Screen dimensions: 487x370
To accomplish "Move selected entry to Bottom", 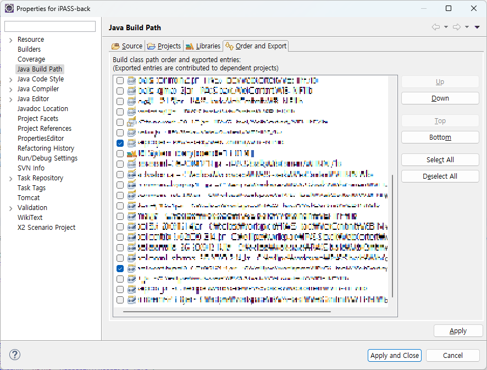I will coord(440,137).
